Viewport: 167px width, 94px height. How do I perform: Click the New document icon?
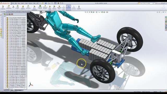tap(39, 3)
